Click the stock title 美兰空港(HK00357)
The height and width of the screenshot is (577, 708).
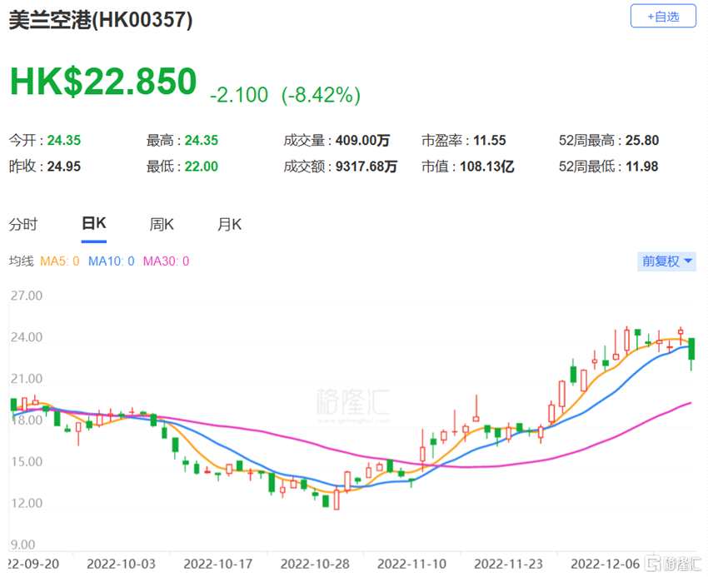click(100, 19)
